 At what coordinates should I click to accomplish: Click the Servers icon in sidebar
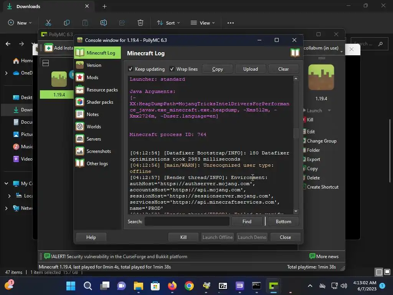80,139
